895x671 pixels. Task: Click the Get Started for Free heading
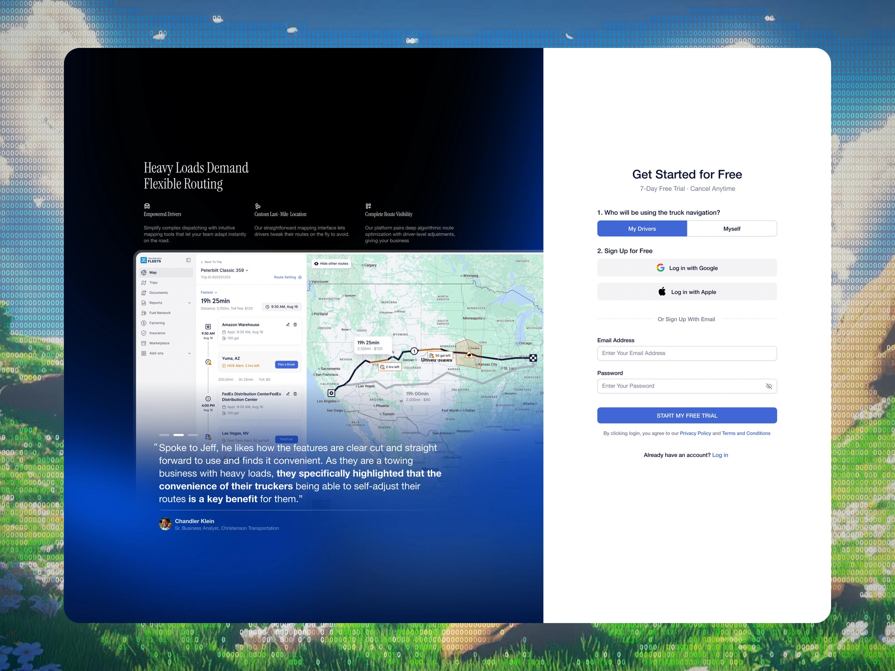(687, 174)
